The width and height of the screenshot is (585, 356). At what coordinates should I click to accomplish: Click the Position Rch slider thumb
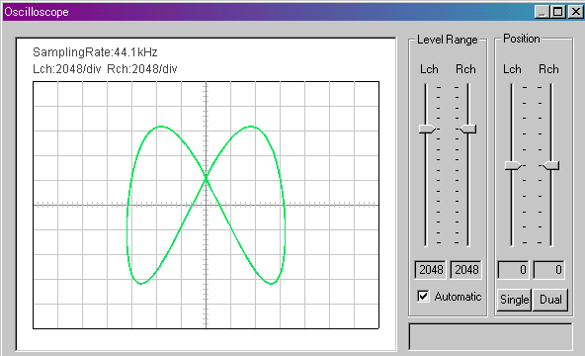[x=551, y=165]
